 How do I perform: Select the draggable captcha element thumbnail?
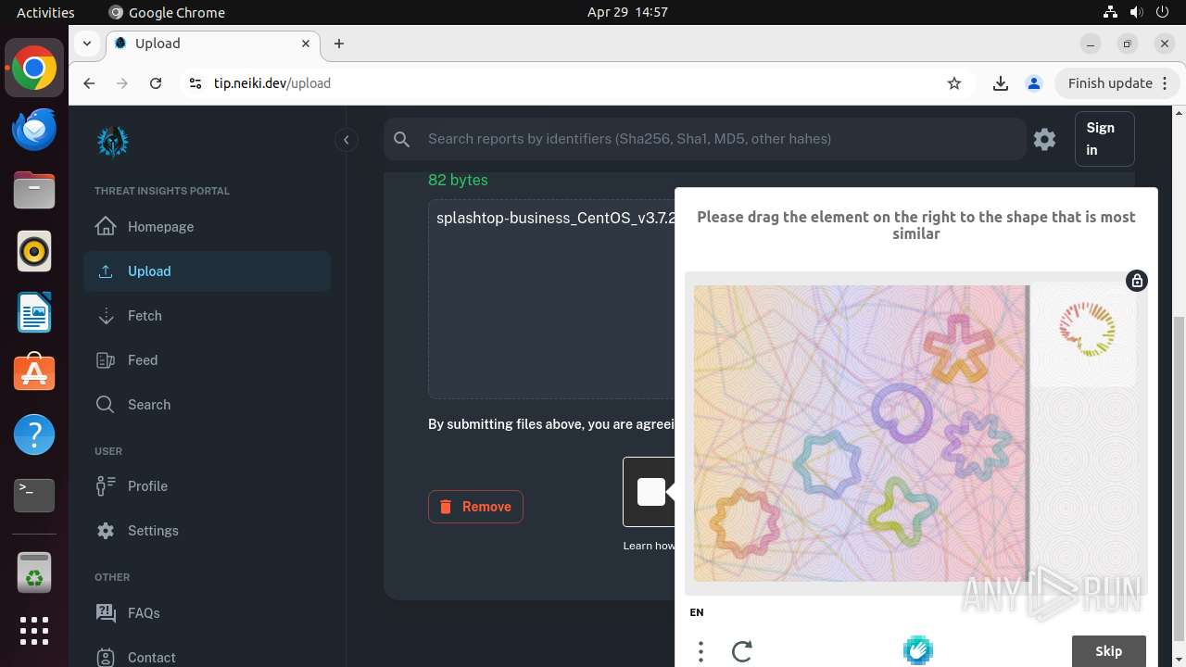coord(1087,330)
